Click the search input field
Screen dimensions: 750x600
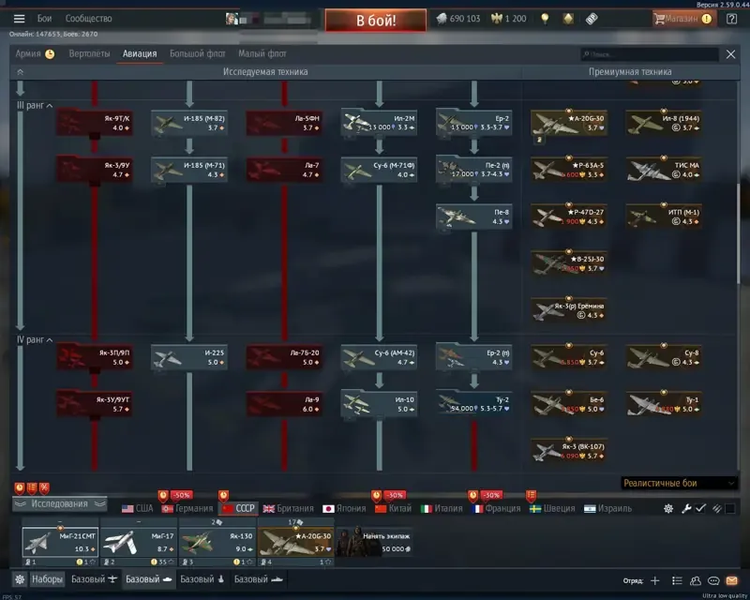click(649, 54)
